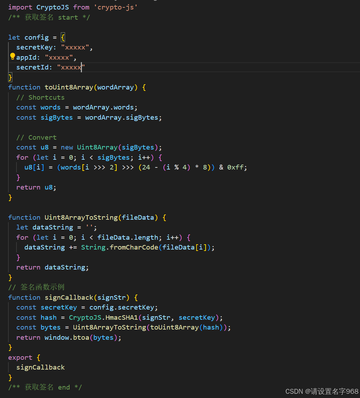This screenshot has height=398, width=360.
Task: Click the '/** 获取签名 end */' comment
Action: 45,387
